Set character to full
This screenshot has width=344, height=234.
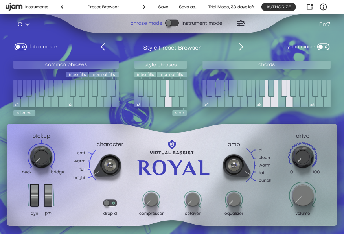(82, 169)
